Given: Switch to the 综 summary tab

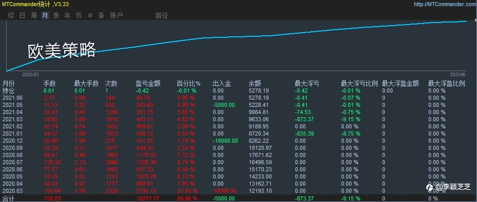Looking at the screenshot, I should (x=11, y=15).
